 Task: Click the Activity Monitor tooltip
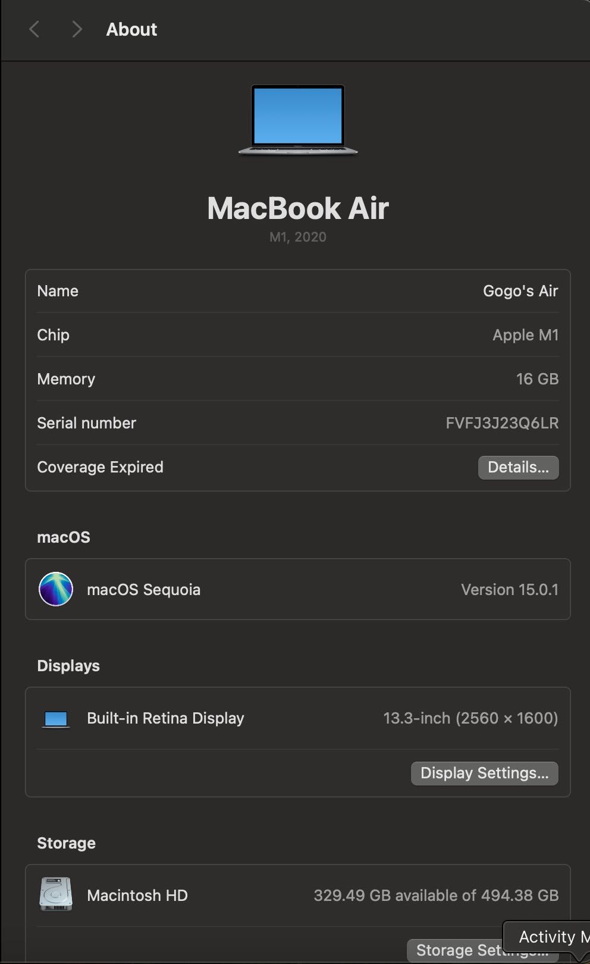[x=547, y=937]
